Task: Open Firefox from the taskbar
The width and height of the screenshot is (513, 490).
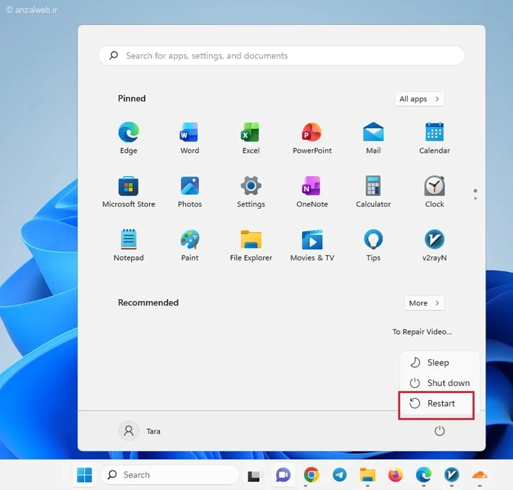Action: tap(396, 475)
